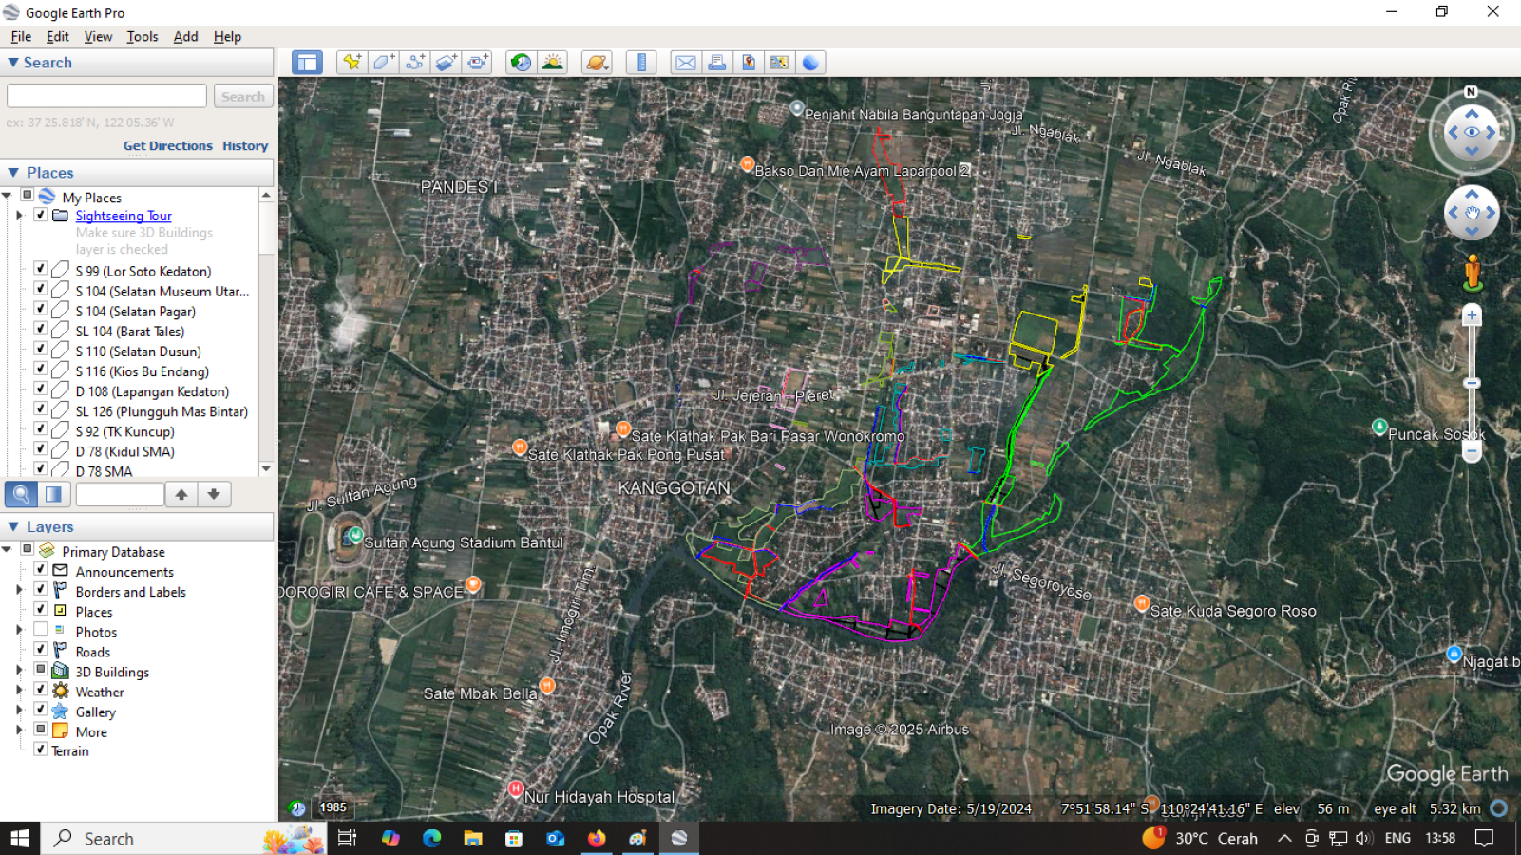Move selected place up arrow
The image size is (1521, 855).
[x=181, y=494]
